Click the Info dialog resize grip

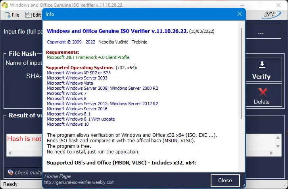pos(243,186)
